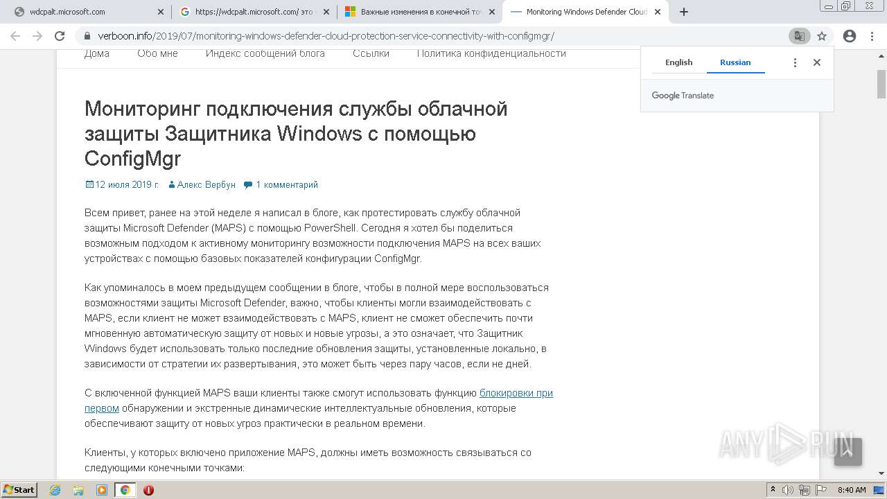The width and height of the screenshot is (887, 499).
Task: Choose English in the translate popup
Action: [678, 62]
